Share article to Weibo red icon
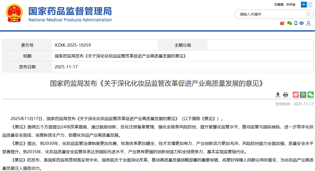 [x=296, y=95]
